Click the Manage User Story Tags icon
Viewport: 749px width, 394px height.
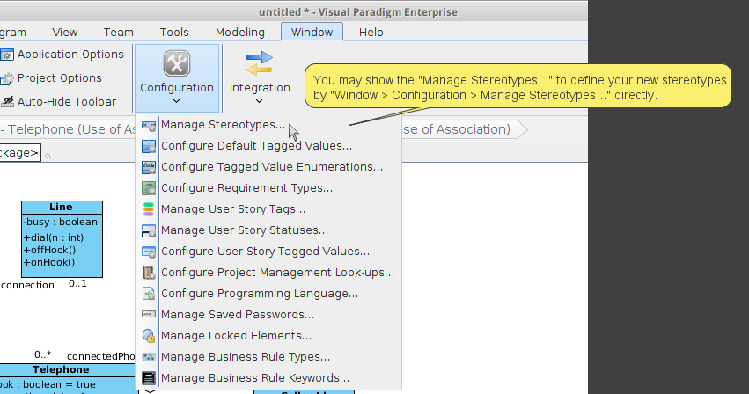tap(149, 209)
